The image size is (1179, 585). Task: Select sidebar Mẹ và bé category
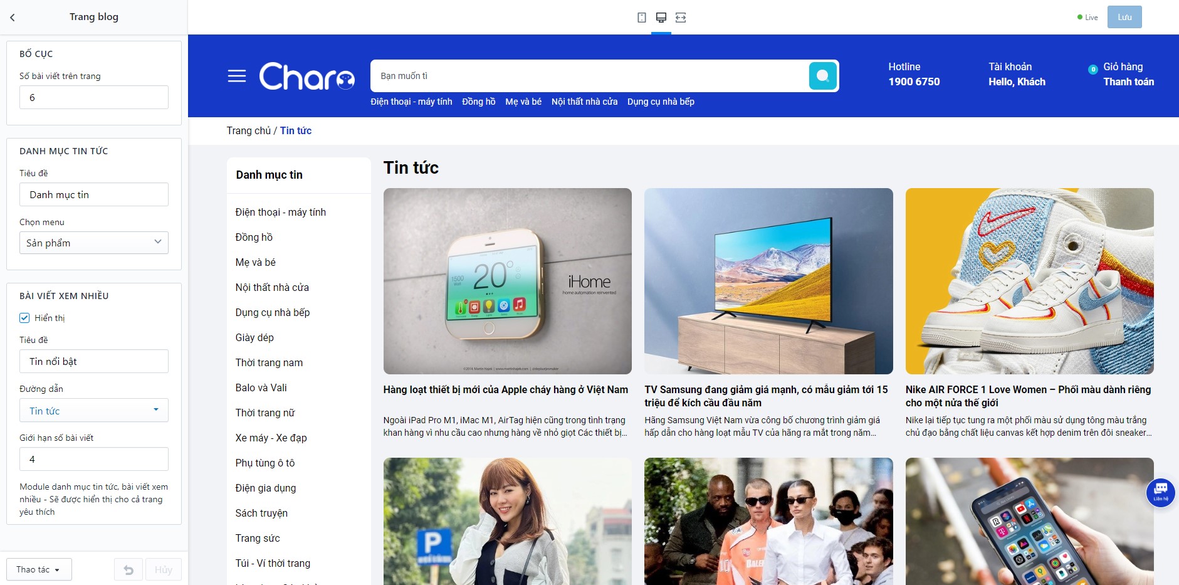click(255, 262)
